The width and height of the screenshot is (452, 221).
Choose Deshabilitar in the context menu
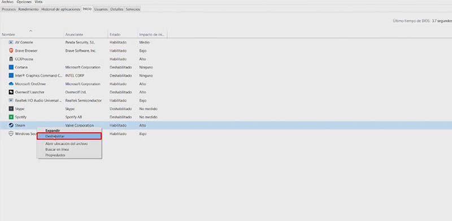pos(69,136)
